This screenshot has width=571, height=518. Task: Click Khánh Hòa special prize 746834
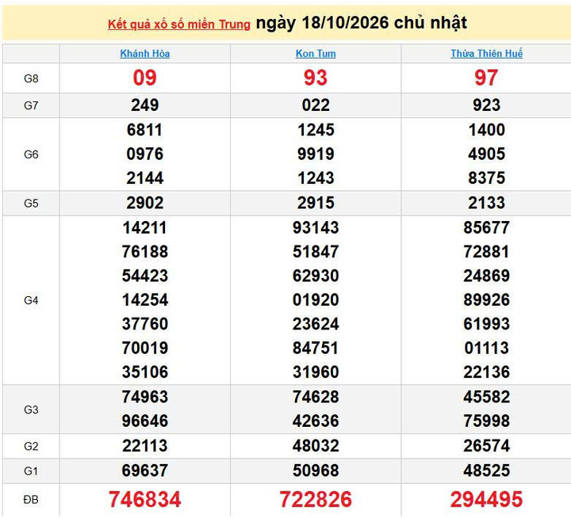[145, 499]
